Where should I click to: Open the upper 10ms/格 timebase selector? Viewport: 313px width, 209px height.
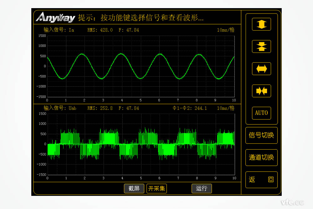point(227,30)
